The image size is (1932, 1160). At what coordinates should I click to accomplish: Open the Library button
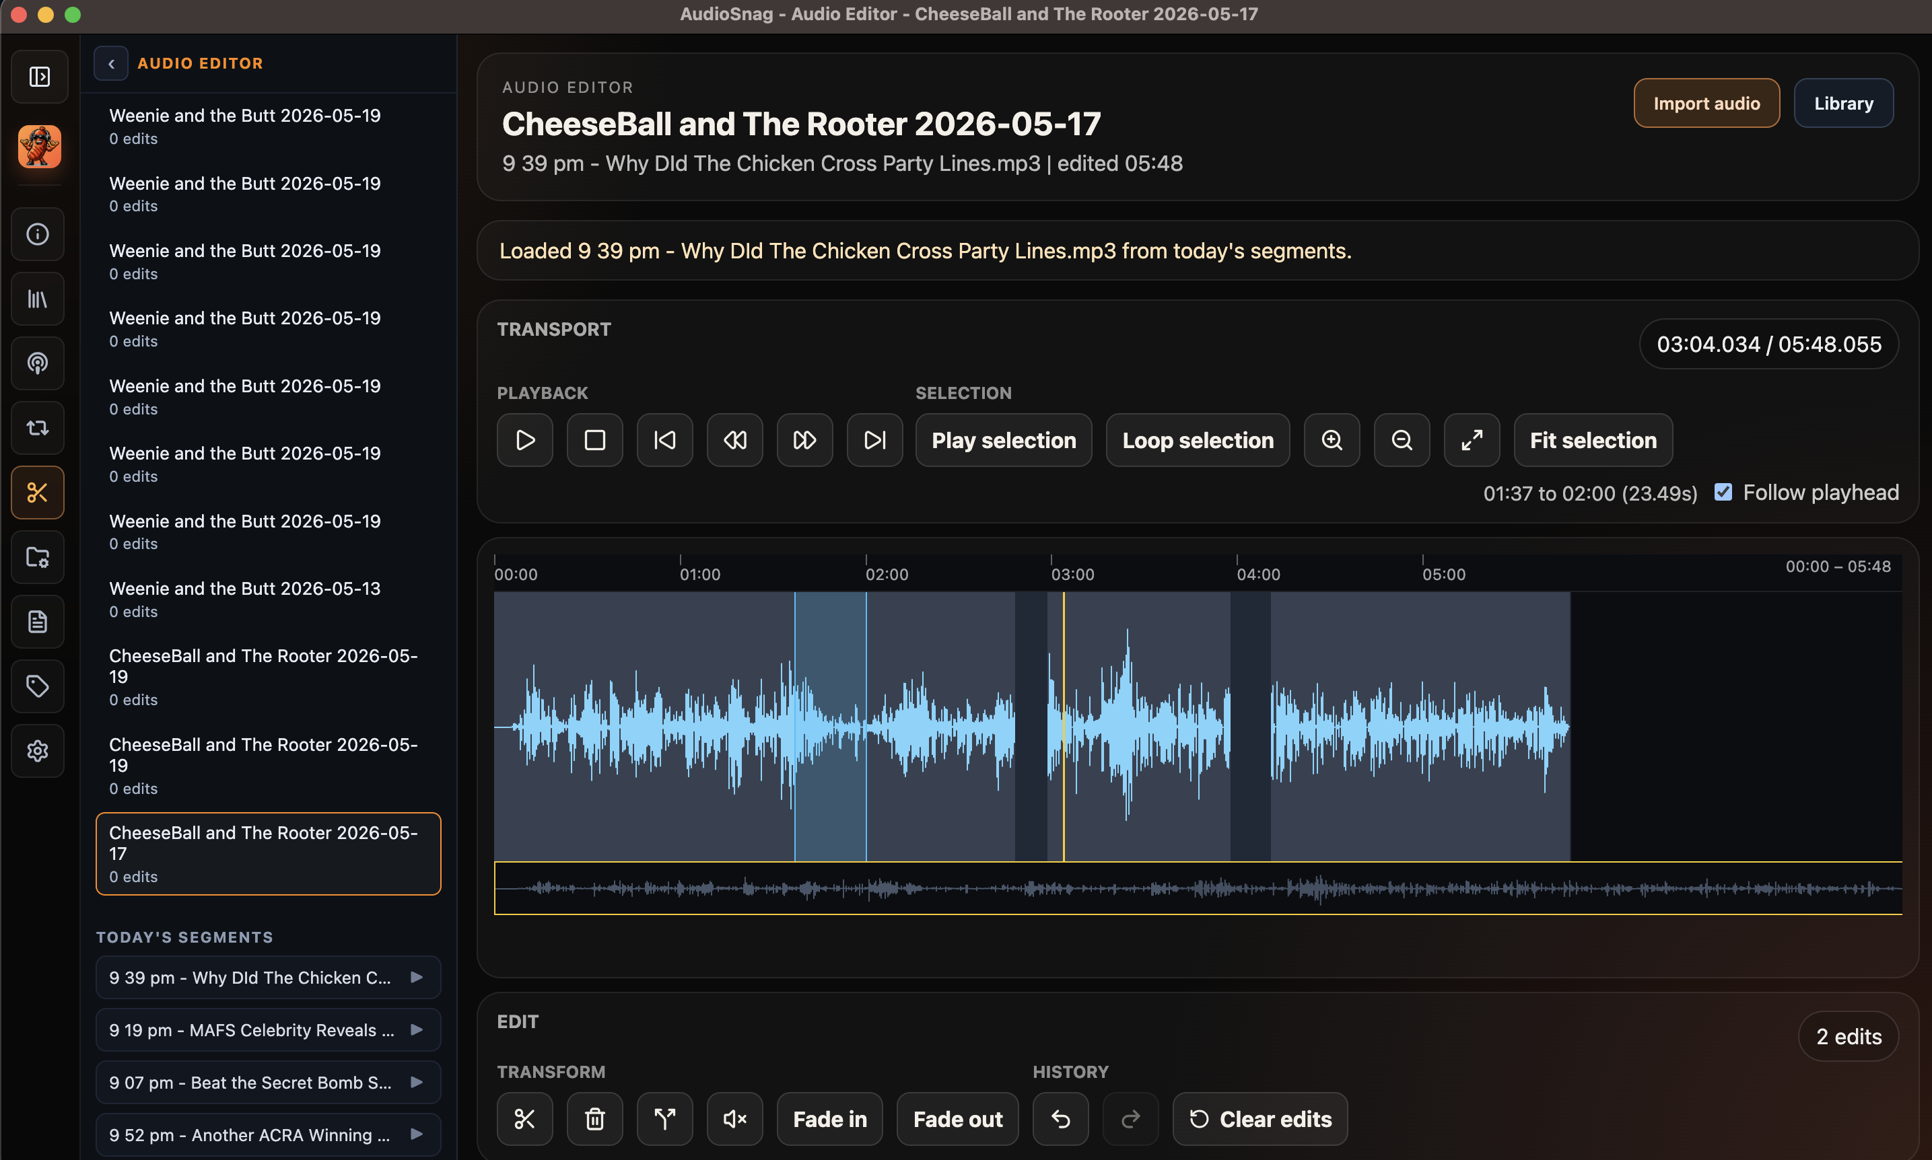pos(1844,103)
